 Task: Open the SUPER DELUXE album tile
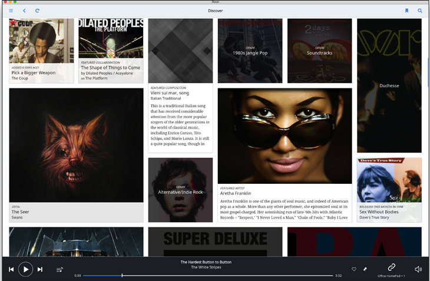tap(215, 242)
